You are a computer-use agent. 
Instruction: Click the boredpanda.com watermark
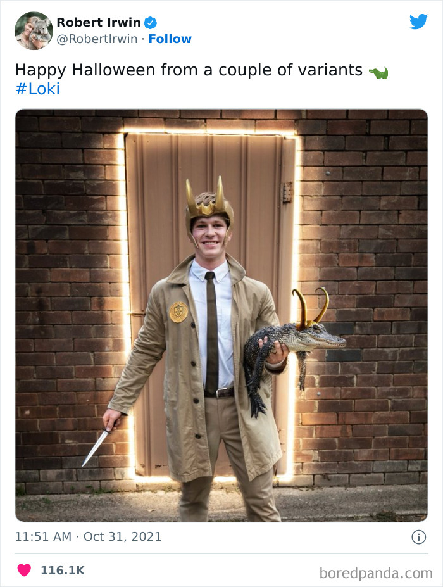pos(376,573)
